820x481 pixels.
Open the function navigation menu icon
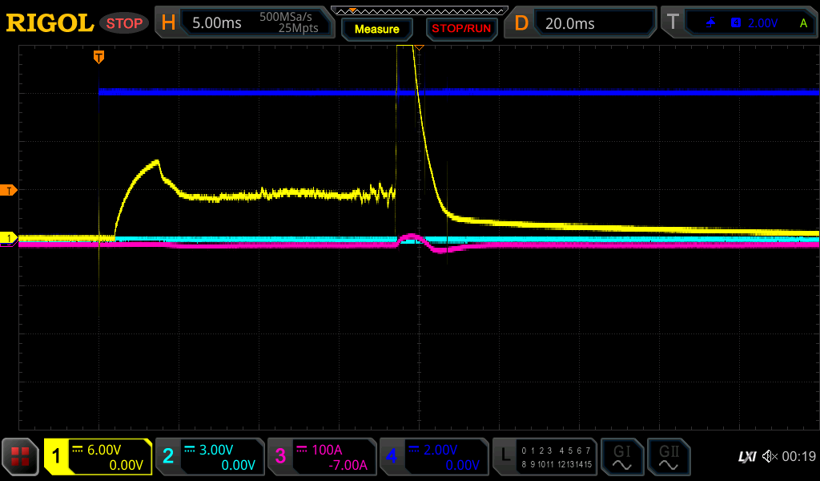21,457
